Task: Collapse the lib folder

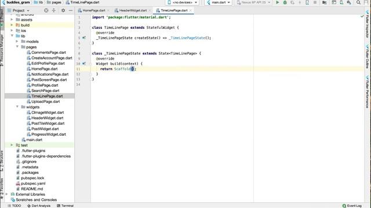Action: (12, 36)
